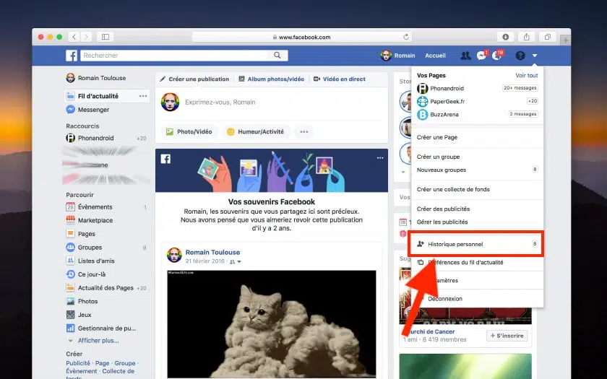Open Messenger in left sidebar
This screenshot has width=607, height=379.
point(92,110)
